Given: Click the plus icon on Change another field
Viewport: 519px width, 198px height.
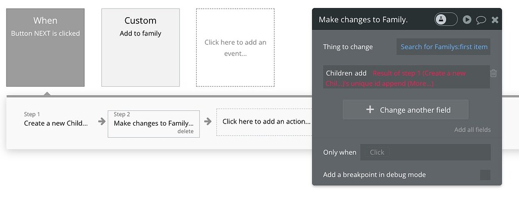Looking at the screenshot, I should [369, 110].
